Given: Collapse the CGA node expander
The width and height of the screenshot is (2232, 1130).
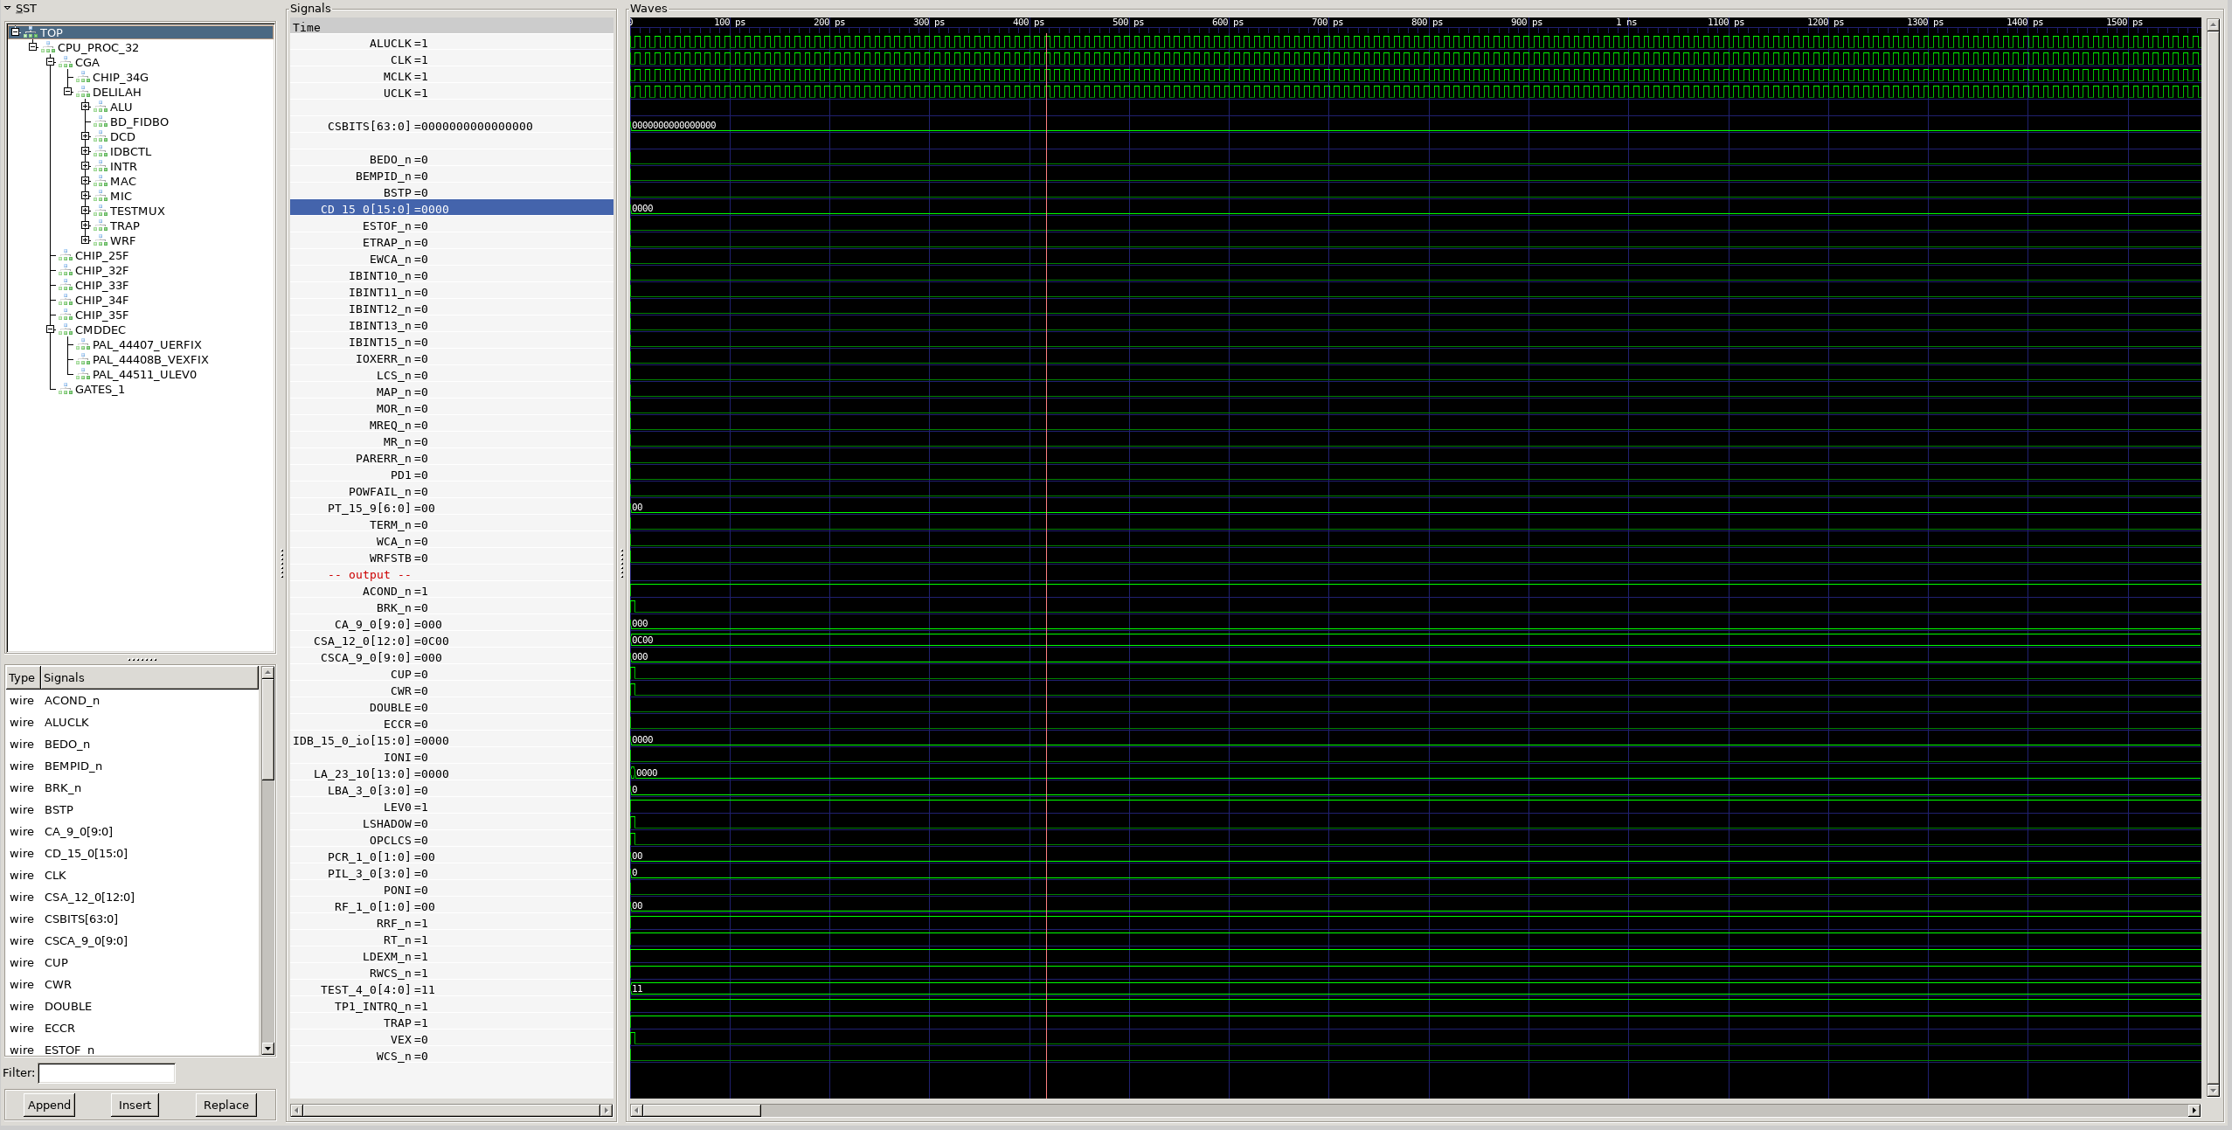Looking at the screenshot, I should [50, 62].
